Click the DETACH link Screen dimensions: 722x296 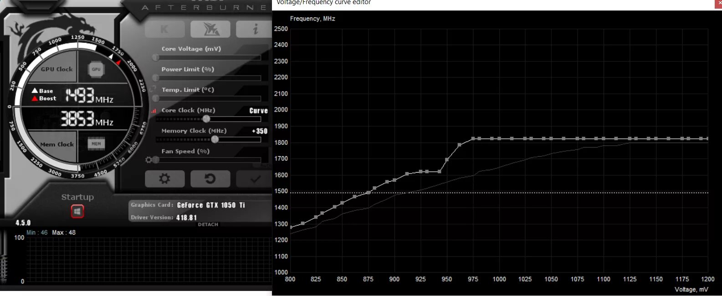pos(208,225)
